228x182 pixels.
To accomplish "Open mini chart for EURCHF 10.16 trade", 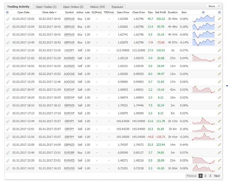I will (204, 89).
